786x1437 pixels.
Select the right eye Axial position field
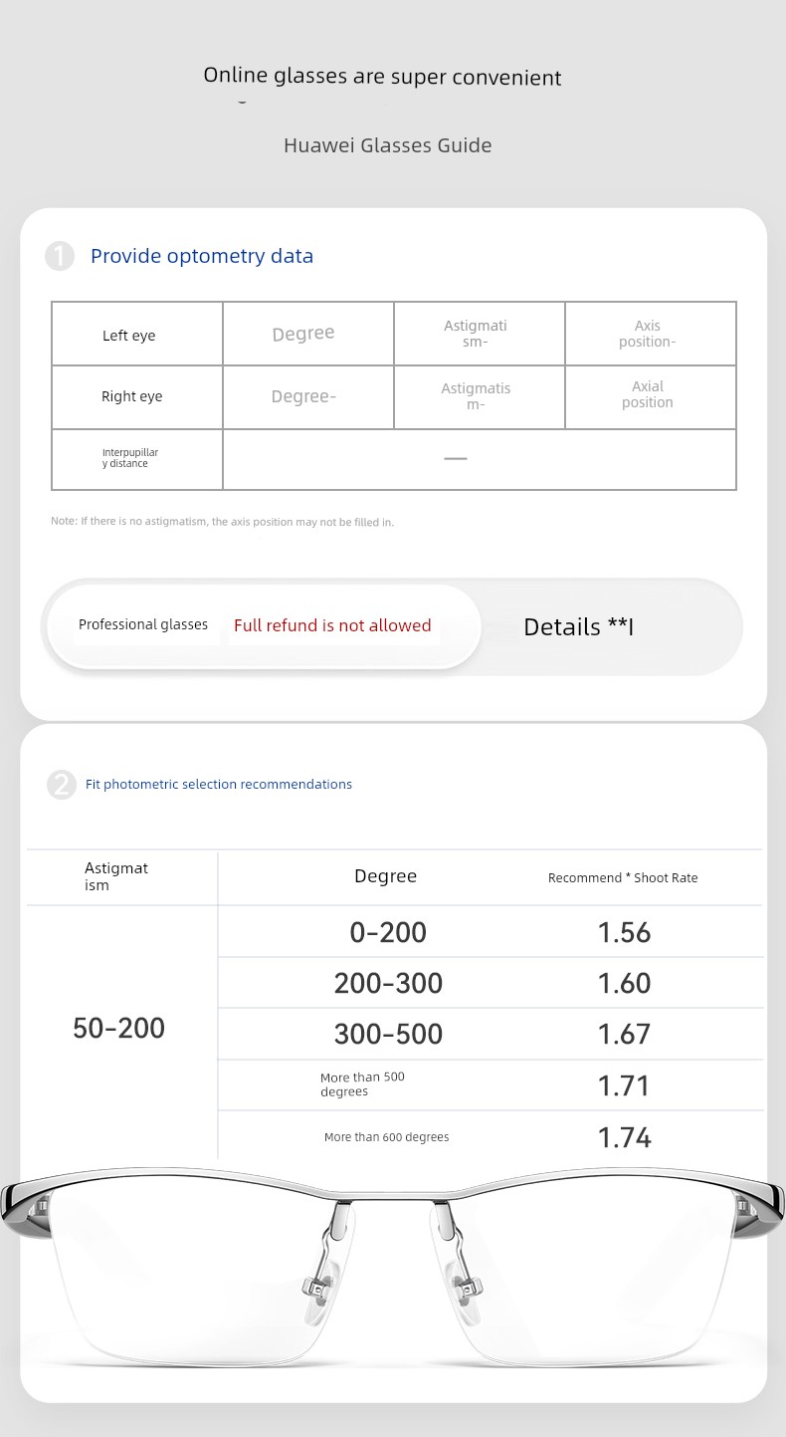650,396
